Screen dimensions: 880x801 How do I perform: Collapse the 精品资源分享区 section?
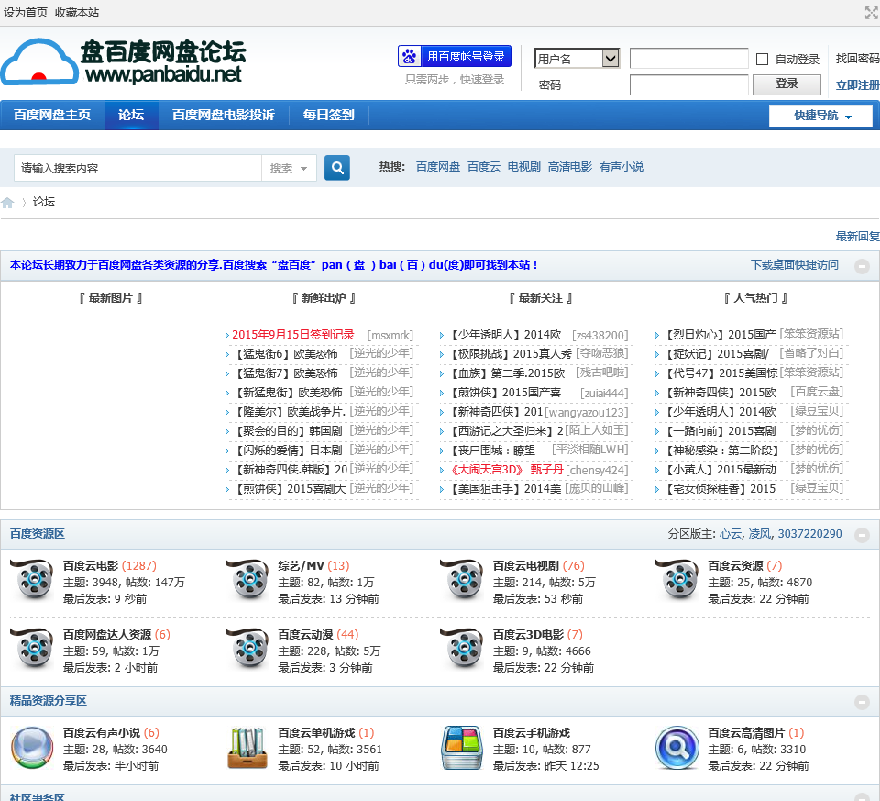click(x=862, y=702)
